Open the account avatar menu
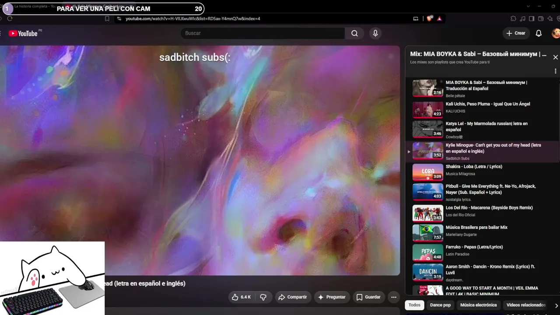Image resolution: width=560 pixels, height=315 pixels. point(556,33)
